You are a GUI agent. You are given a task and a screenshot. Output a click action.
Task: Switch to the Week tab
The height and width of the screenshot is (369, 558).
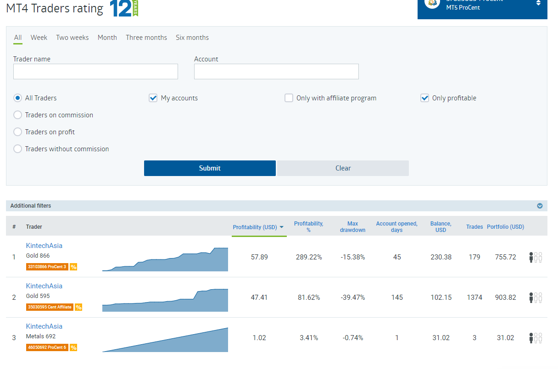coord(39,38)
